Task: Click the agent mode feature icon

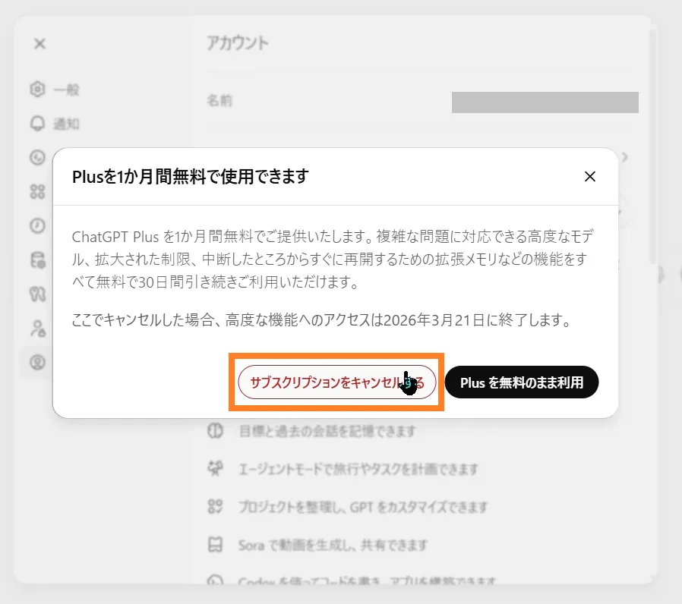Action: [215, 468]
